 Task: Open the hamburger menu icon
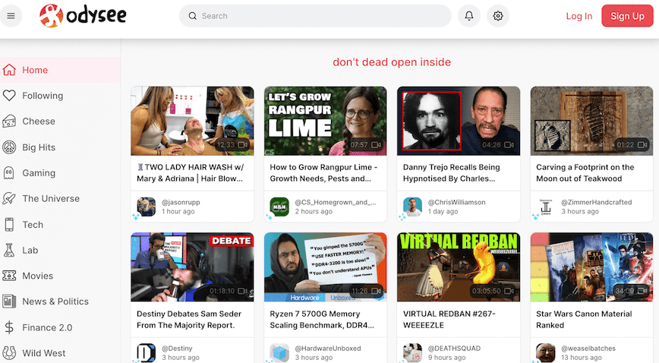pos(11,16)
